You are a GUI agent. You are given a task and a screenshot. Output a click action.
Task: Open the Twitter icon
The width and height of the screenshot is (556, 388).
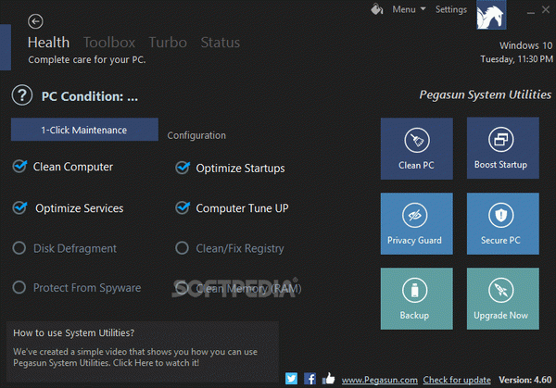click(292, 379)
